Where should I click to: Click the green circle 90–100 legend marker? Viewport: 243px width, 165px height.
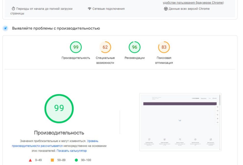point(76,160)
